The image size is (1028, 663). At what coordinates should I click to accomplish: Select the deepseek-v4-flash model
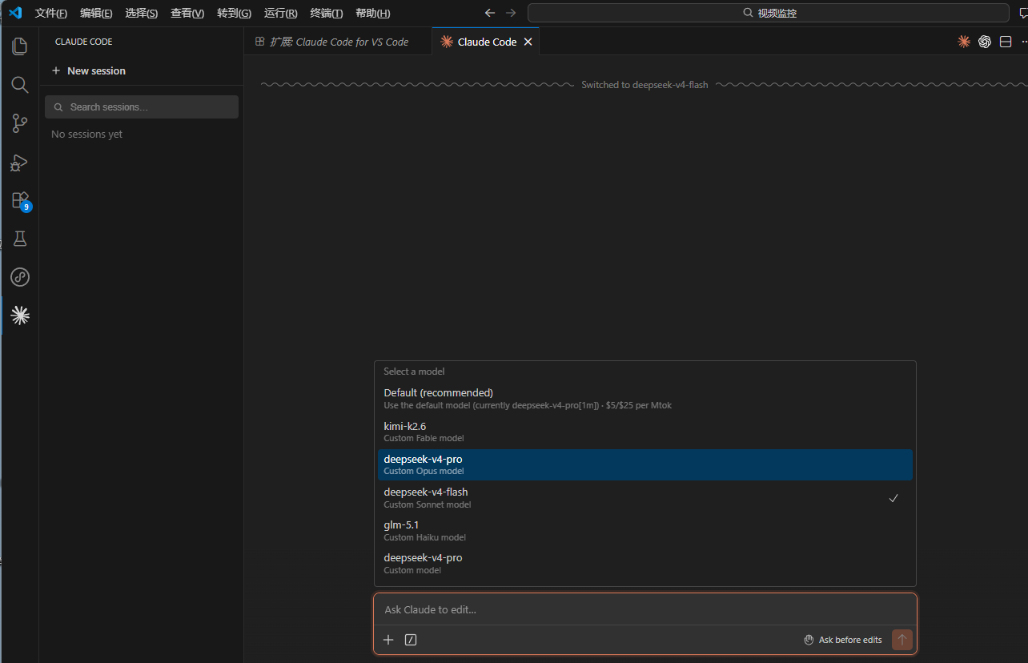pos(645,498)
